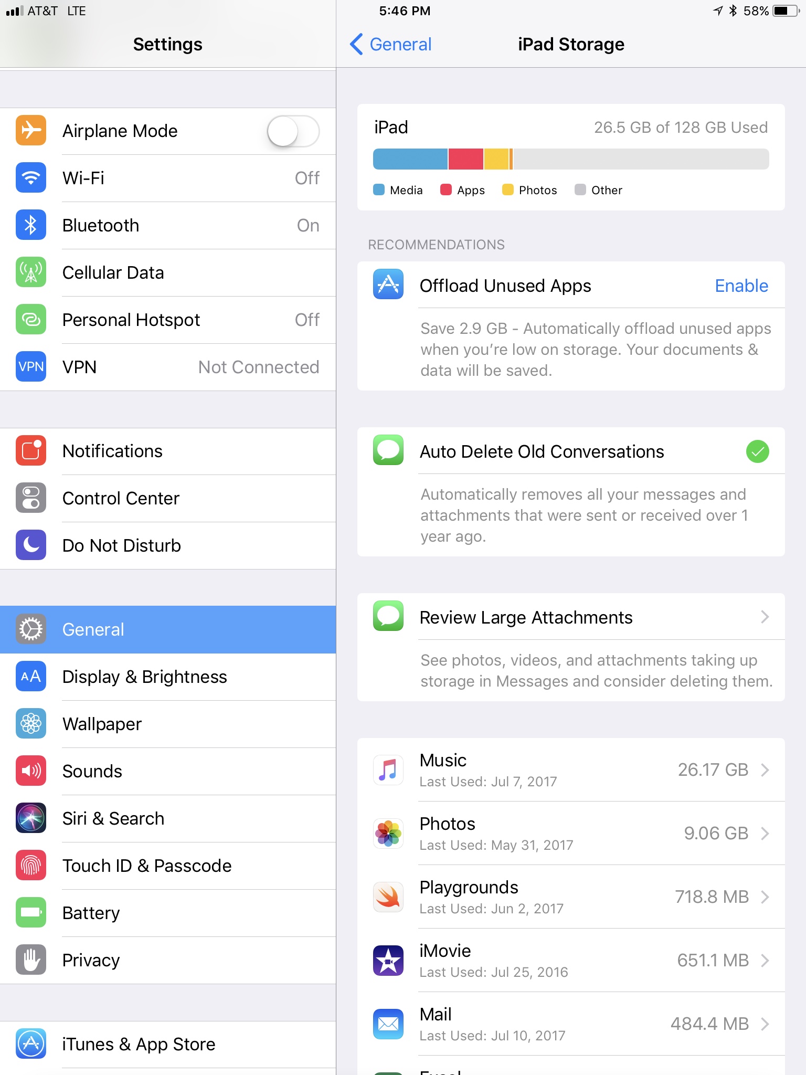
Task: Tap the blue Media storage bar segment
Action: pyautogui.click(x=410, y=159)
